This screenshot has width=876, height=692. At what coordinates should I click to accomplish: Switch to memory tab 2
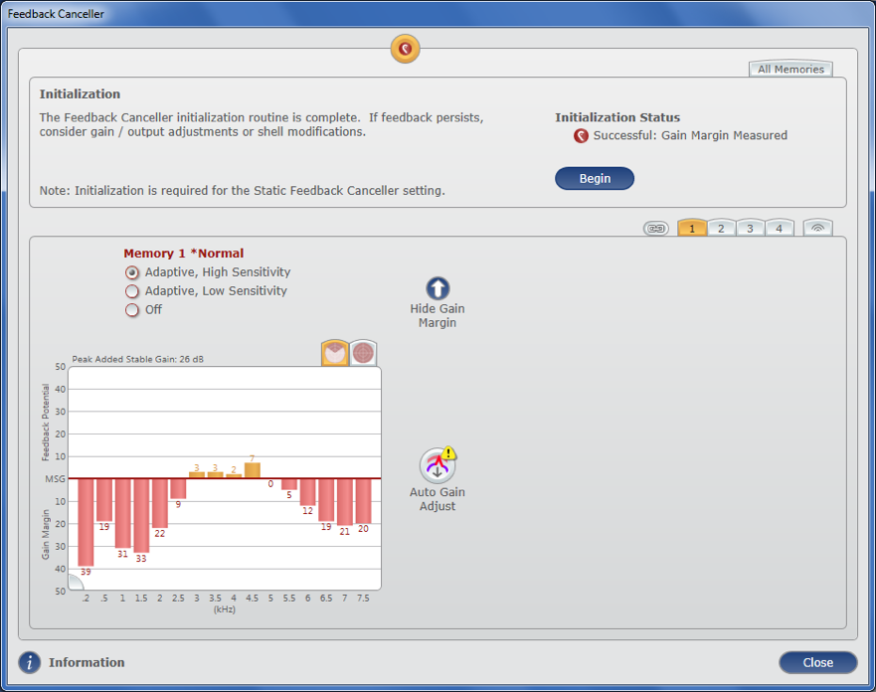(x=721, y=228)
